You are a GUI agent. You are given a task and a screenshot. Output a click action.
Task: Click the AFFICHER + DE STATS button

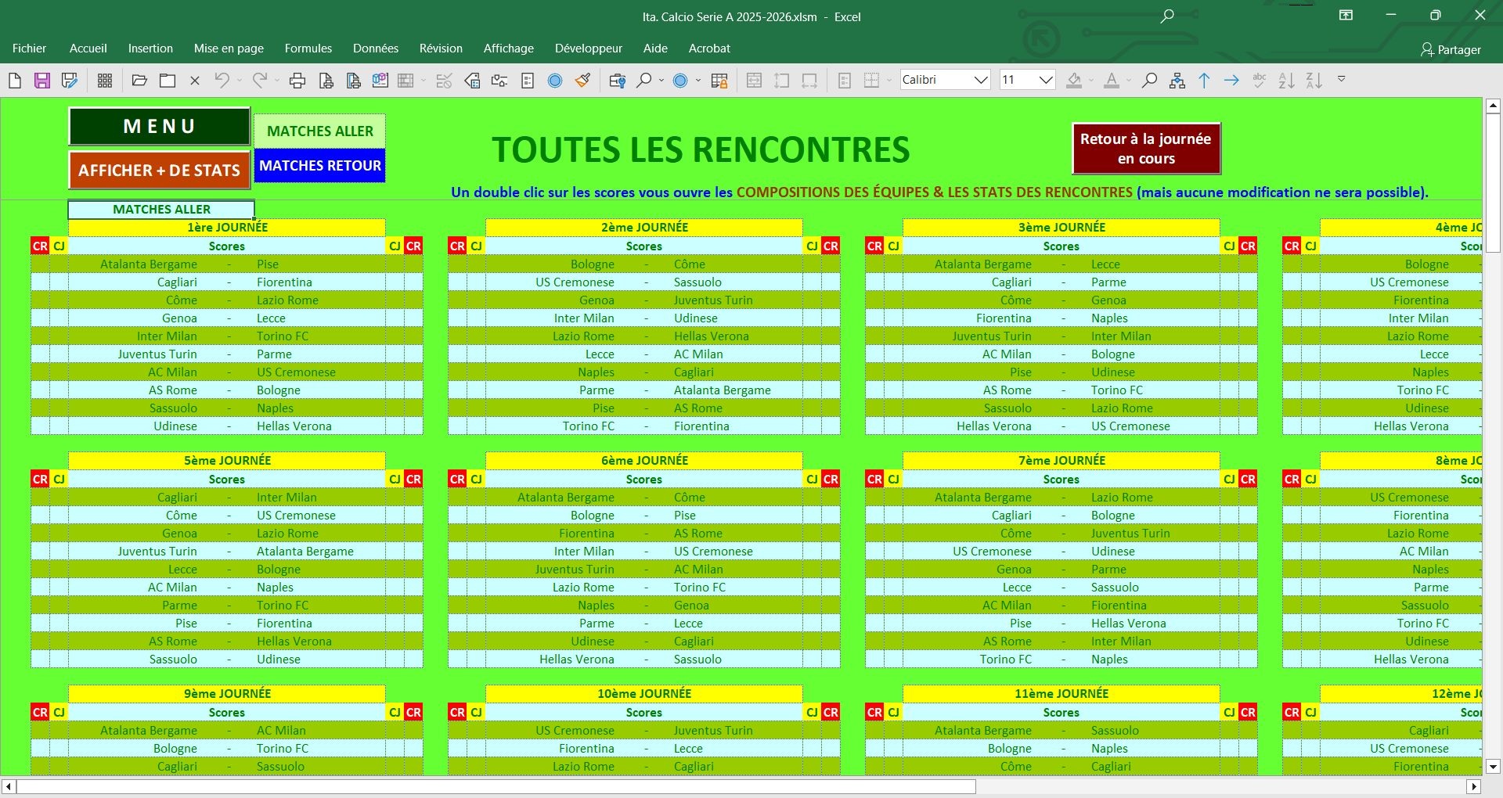(x=160, y=171)
